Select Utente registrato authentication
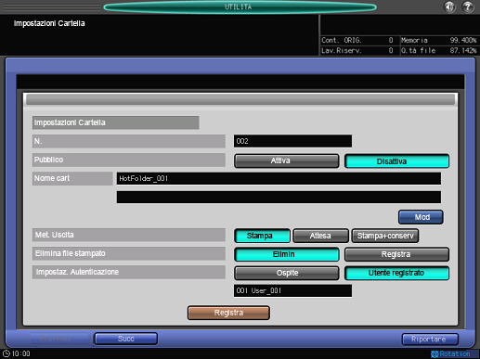 [x=396, y=273]
